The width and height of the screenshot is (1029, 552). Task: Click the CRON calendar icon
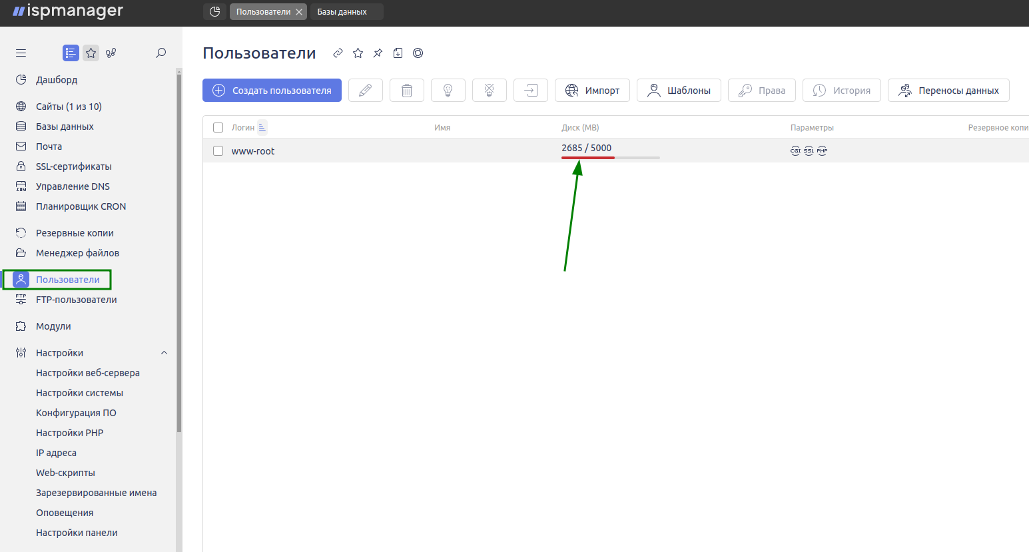point(21,206)
